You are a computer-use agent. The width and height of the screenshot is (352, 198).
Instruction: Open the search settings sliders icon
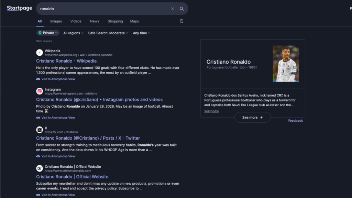[181, 21]
